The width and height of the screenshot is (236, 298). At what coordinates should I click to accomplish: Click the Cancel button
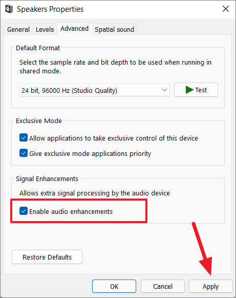point(163,286)
